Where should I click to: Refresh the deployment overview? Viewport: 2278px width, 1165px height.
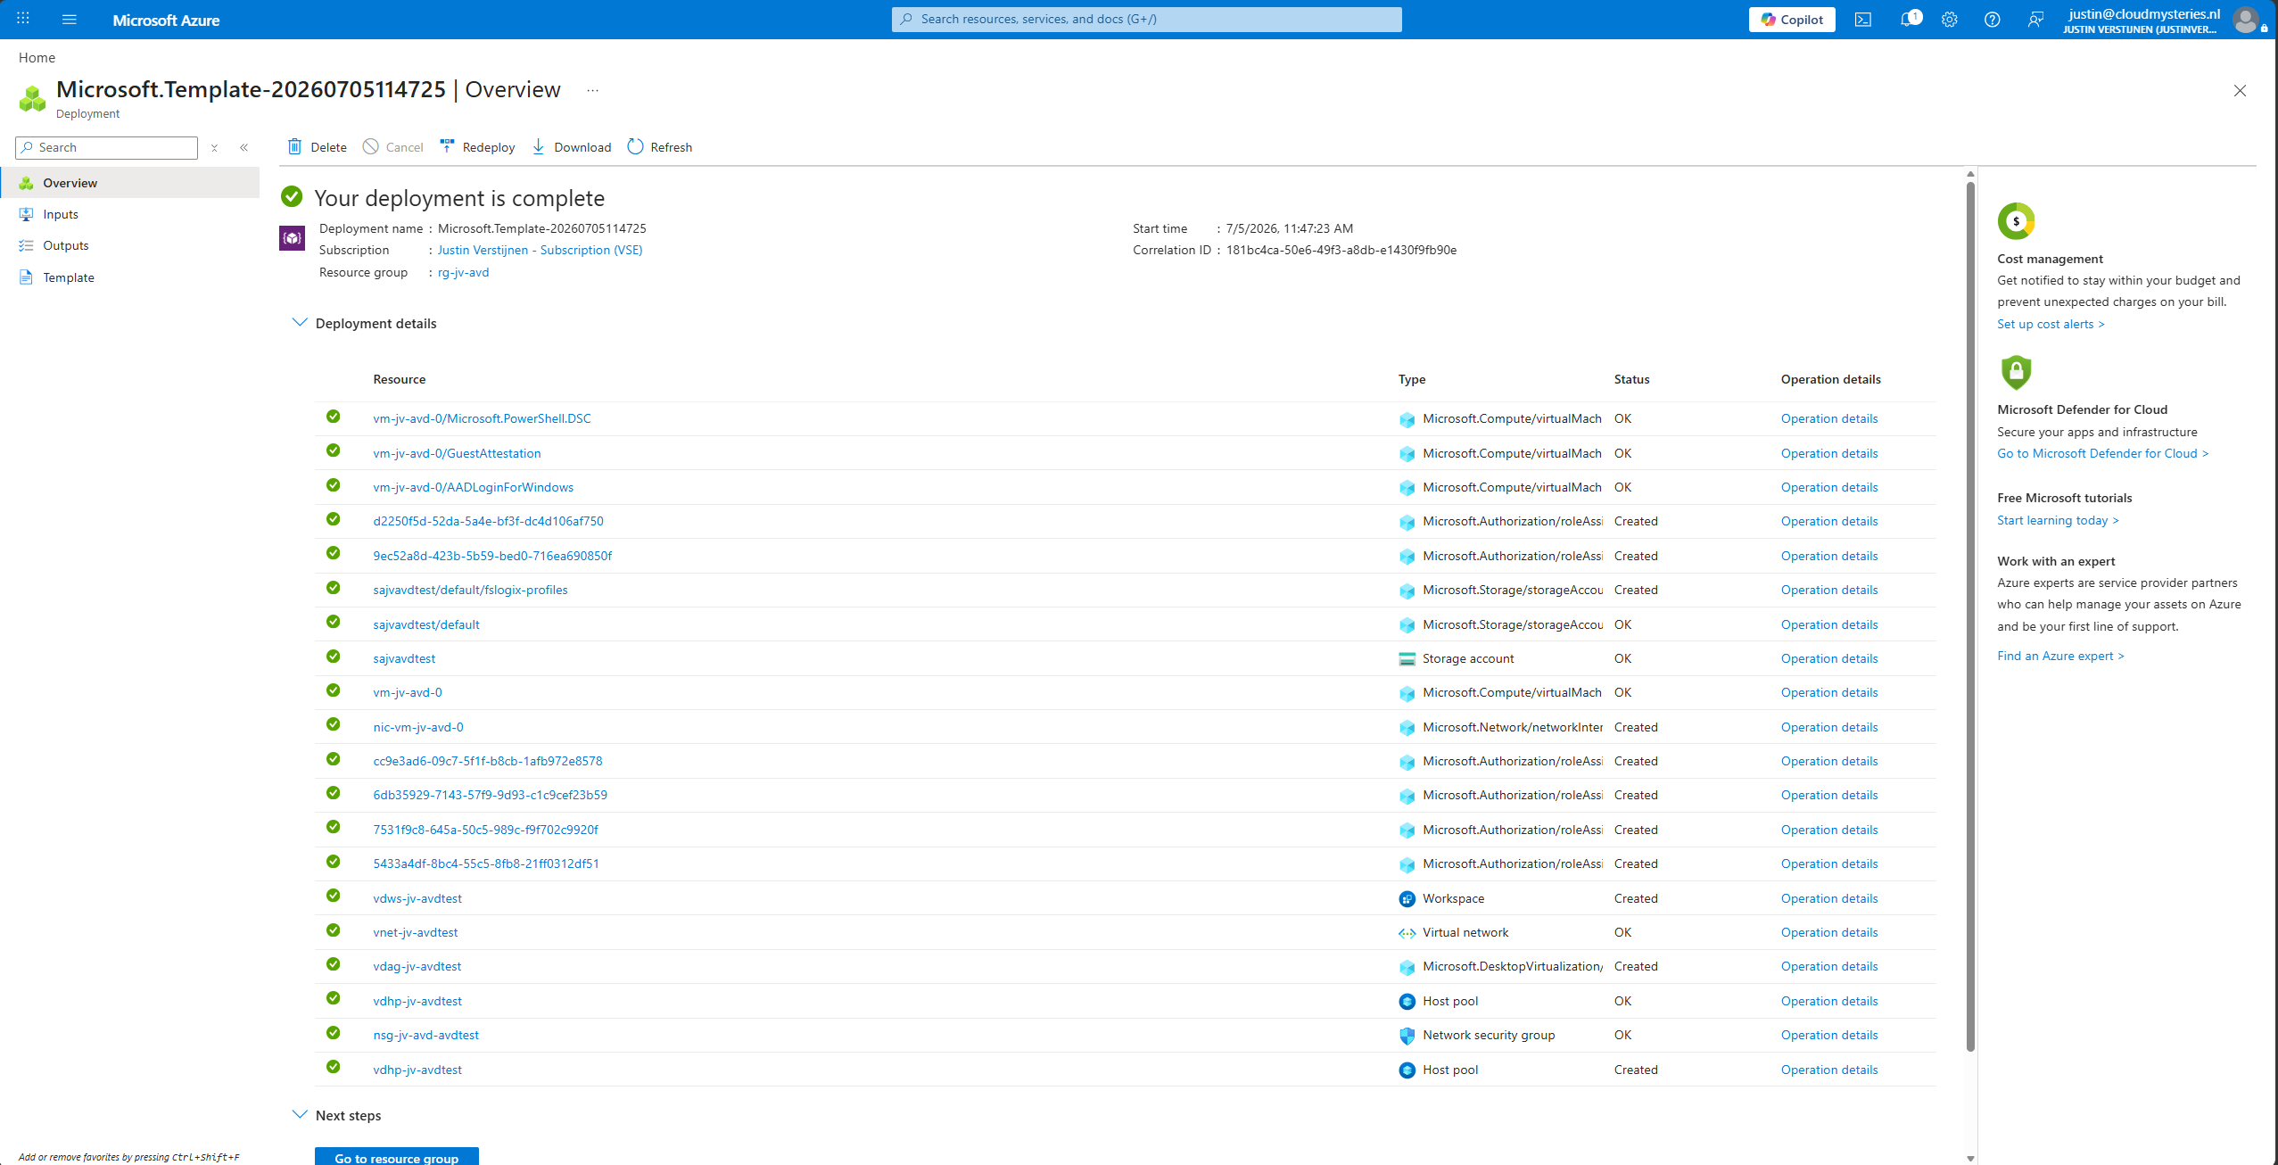click(660, 147)
